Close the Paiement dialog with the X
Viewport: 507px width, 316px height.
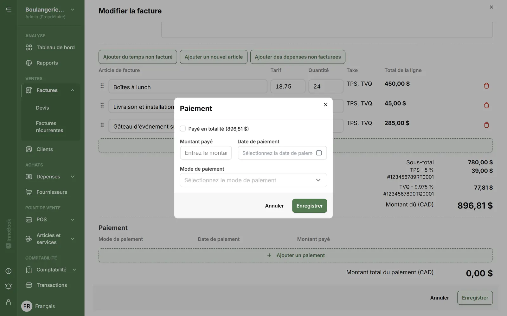coord(325,105)
